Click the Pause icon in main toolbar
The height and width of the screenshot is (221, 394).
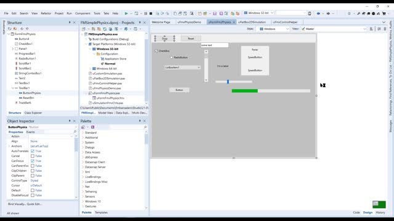[x=145, y=14]
